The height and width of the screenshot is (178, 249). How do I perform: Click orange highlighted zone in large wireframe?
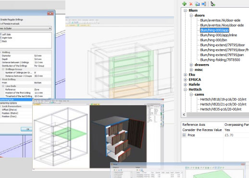click(x=131, y=89)
